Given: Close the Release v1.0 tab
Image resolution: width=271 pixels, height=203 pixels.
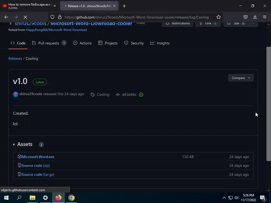Looking at the screenshot, I should pos(114,6).
